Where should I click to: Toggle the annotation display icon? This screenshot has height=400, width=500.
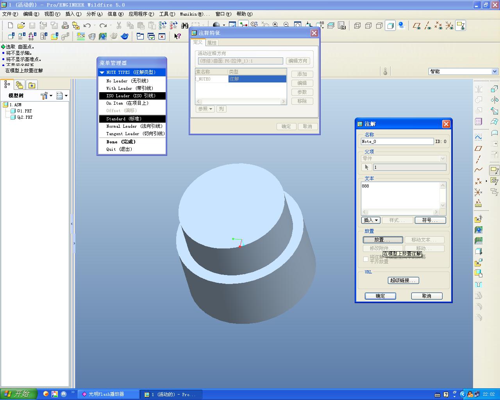[461, 26]
